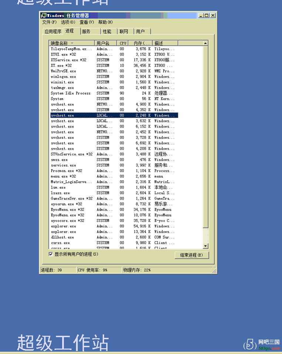Select EyooMenu.exe using 10,076 K
The height and width of the screenshot is (354, 282).
click(x=114, y=215)
